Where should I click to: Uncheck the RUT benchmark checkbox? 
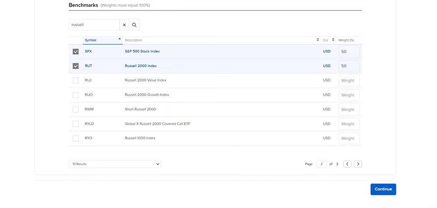76,66
